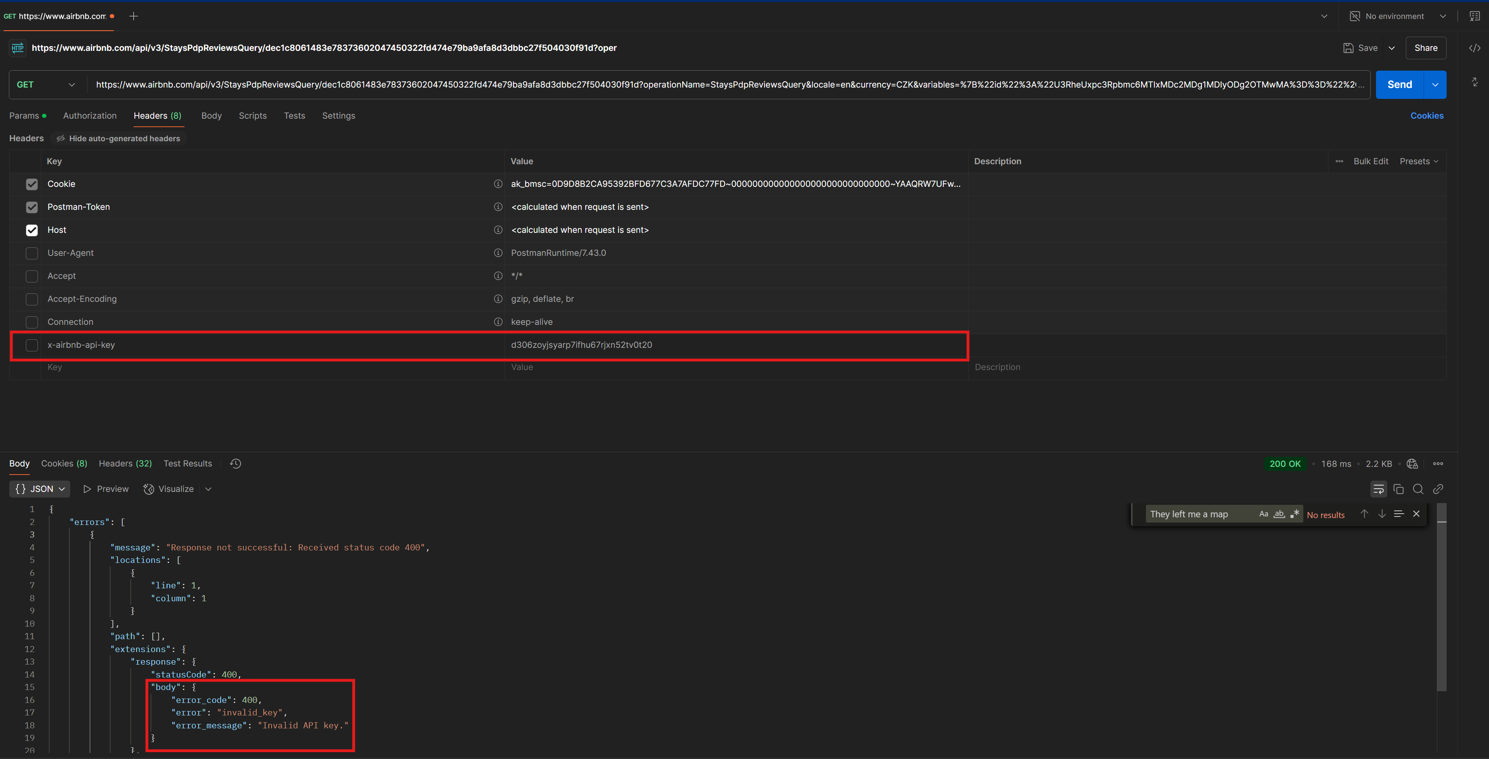Copy the response to clipboard
The height and width of the screenshot is (759, 1489).
tap(1399, 489)
